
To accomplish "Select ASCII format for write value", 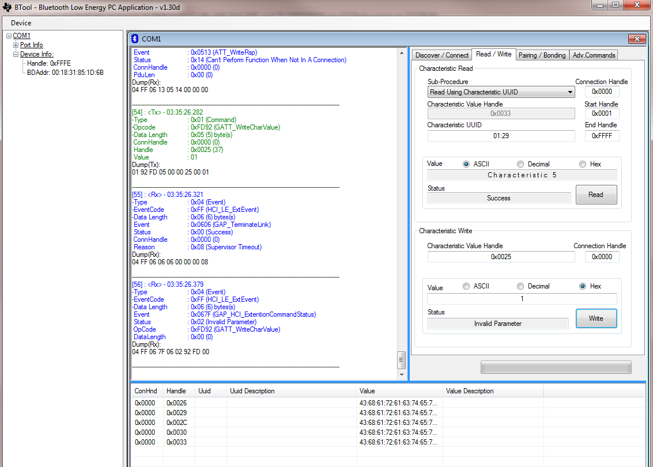I will click(x=466, y=286).
